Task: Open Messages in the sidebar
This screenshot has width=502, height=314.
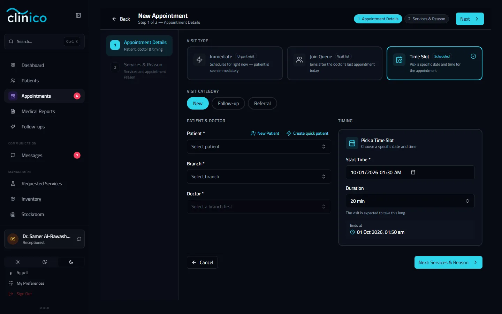Action: (44, 155)
